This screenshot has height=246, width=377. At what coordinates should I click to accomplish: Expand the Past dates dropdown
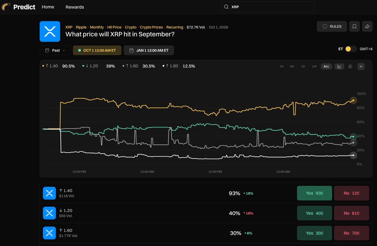(x=55, y=50)
